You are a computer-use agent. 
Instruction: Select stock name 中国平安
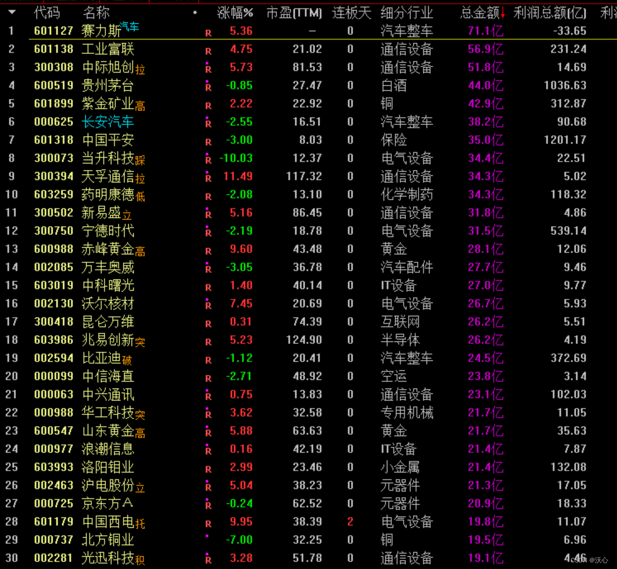pyautogui.click(x=108, y=140)
